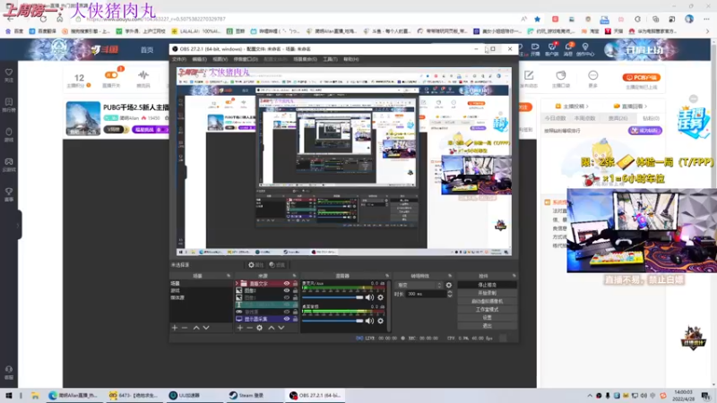Screen dimensions: 717x403
Task: Toggle lock on 显示器采集 source
Action: [x=295, y=319]
